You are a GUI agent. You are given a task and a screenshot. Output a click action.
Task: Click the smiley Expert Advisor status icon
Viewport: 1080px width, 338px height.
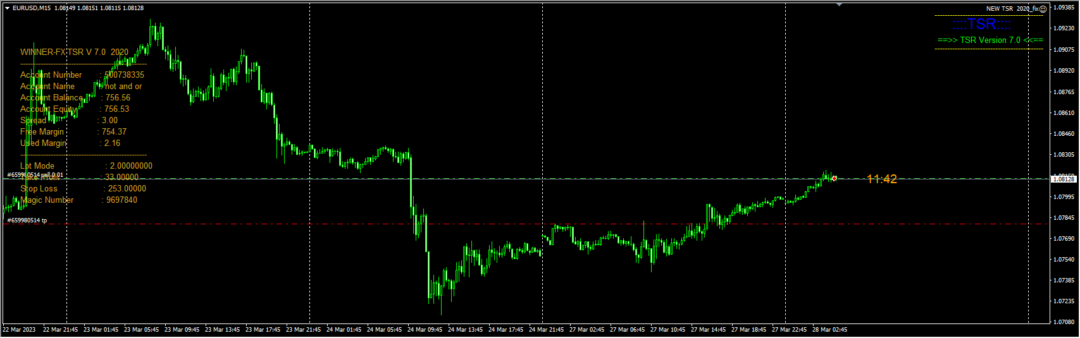pos(1043,9)
